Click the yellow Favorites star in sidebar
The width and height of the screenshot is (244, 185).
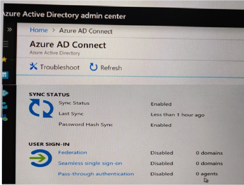click(5, 59)
